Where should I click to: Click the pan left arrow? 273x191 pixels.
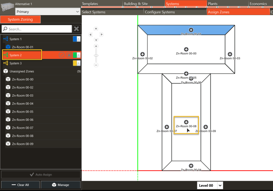pos(90,34)
